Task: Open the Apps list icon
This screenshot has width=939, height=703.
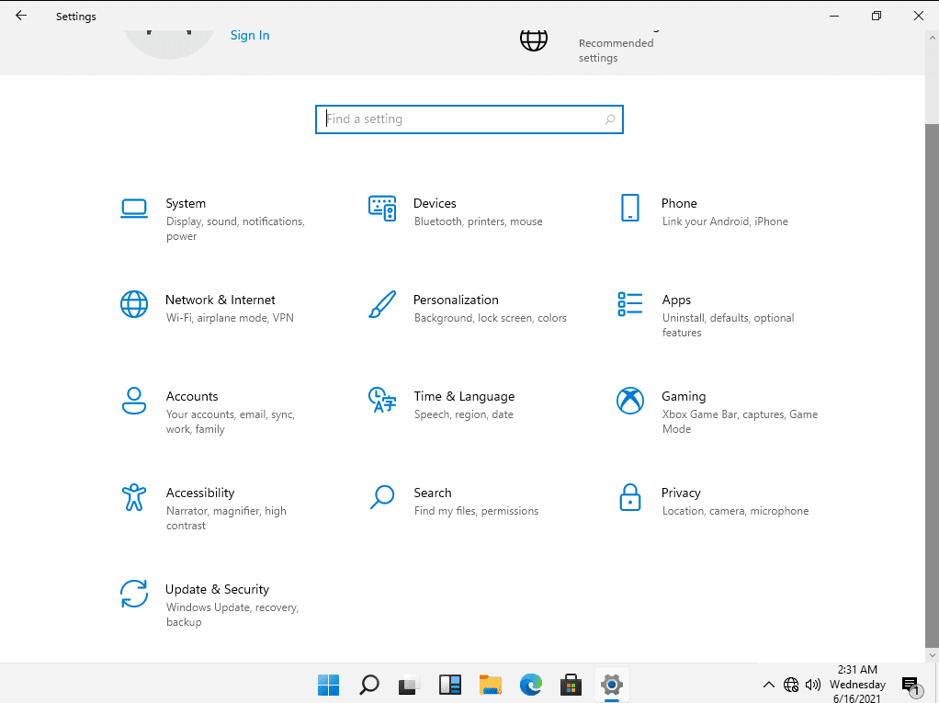Action: click(630, 304)
